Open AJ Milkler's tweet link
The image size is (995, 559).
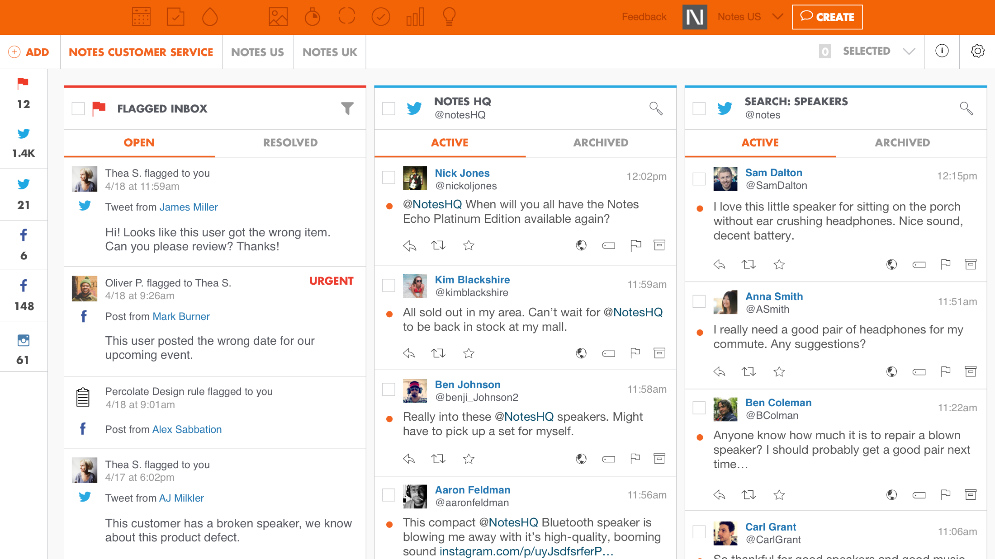pos(181,498)
